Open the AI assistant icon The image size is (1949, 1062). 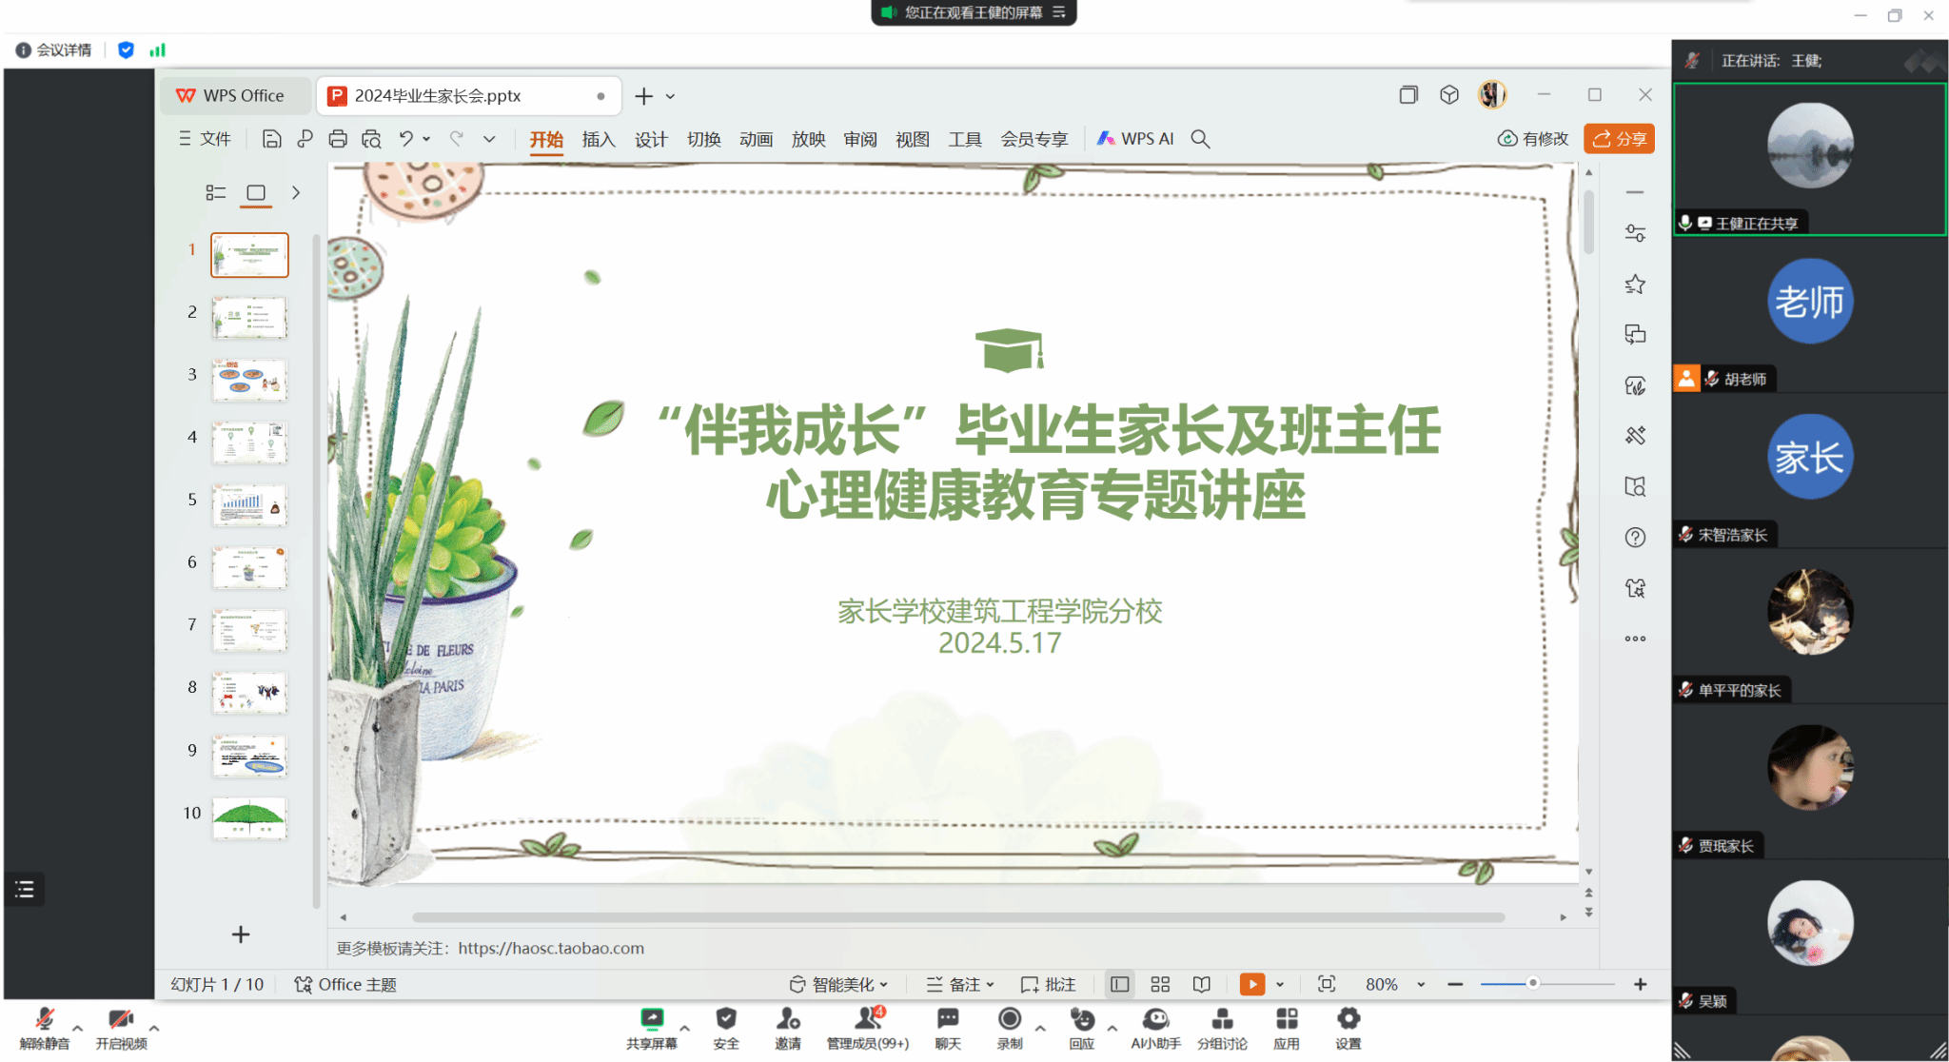pos(1155,1019)
